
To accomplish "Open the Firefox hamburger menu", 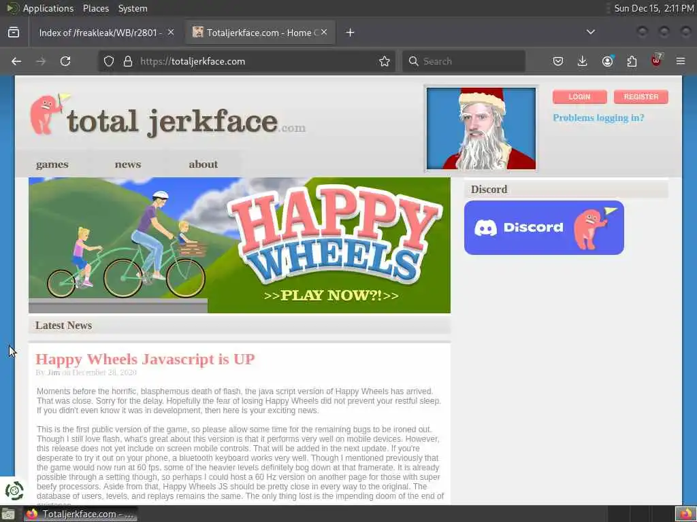I will pos(681,61).
